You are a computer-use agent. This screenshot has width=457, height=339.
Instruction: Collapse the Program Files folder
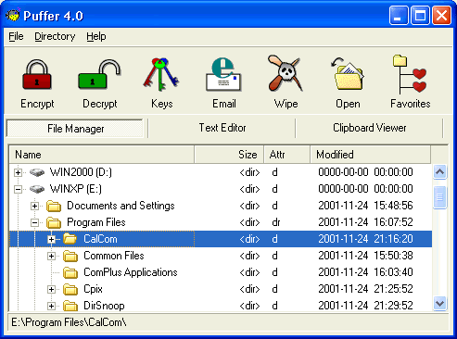click(34, 222)
